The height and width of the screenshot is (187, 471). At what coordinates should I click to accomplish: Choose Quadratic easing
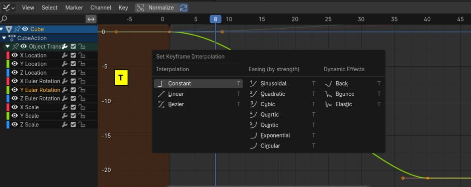pyautogui.click(x=282, y=94)
